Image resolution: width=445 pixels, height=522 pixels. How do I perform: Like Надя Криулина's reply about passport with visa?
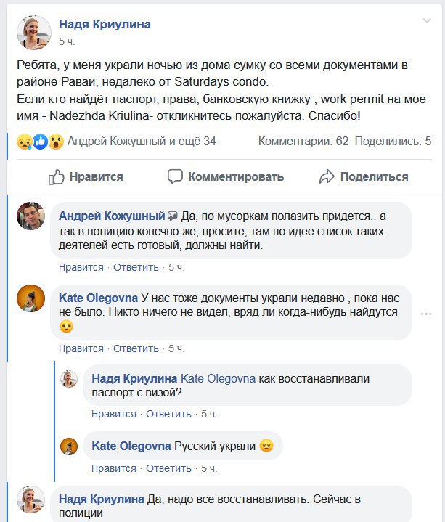(x=114, y=414)
